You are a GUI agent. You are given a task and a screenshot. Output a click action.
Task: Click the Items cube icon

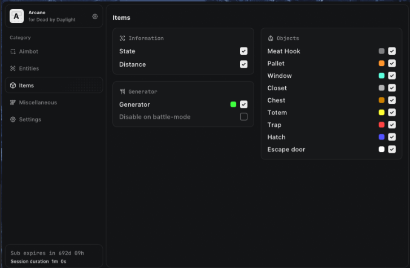13,86
